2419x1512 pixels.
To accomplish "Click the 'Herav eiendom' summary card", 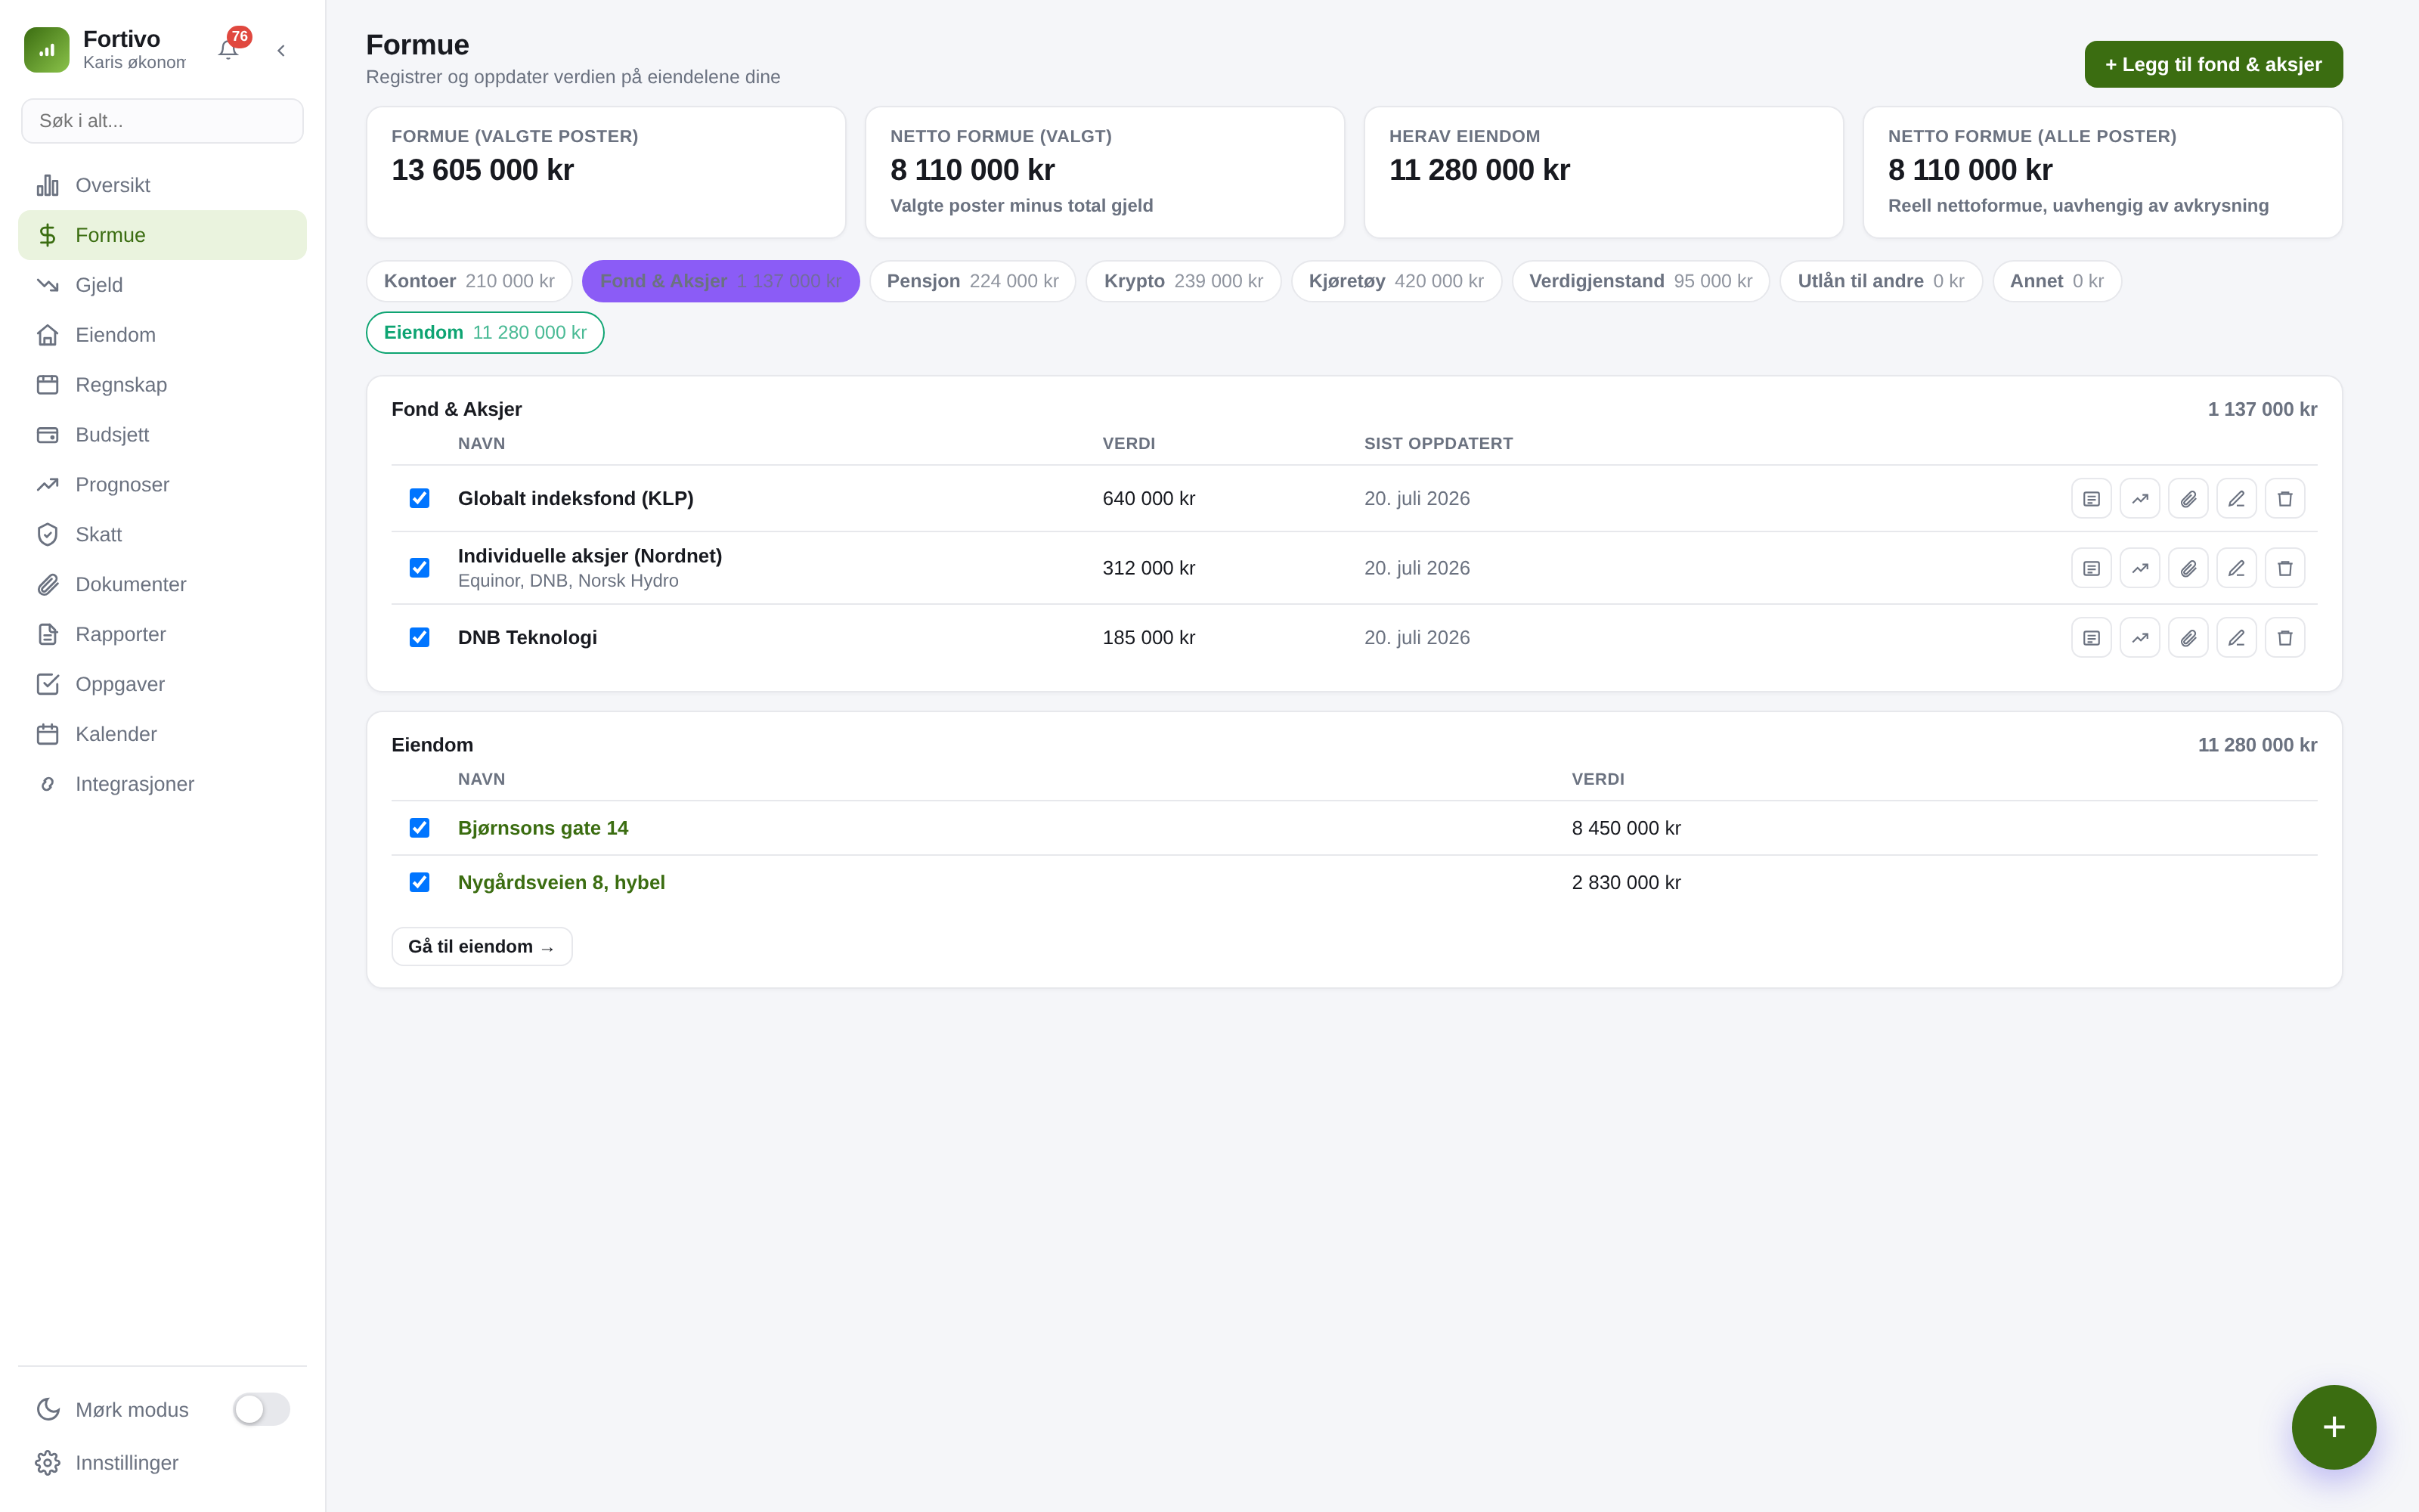I will click(1603, 172).
